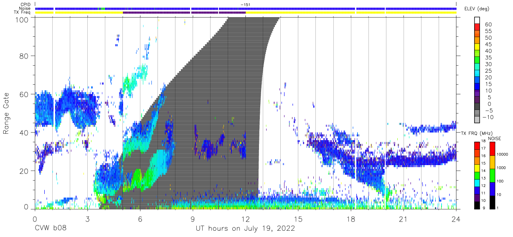Click the '9' tick on UT hours axis

tap(193, 219)
